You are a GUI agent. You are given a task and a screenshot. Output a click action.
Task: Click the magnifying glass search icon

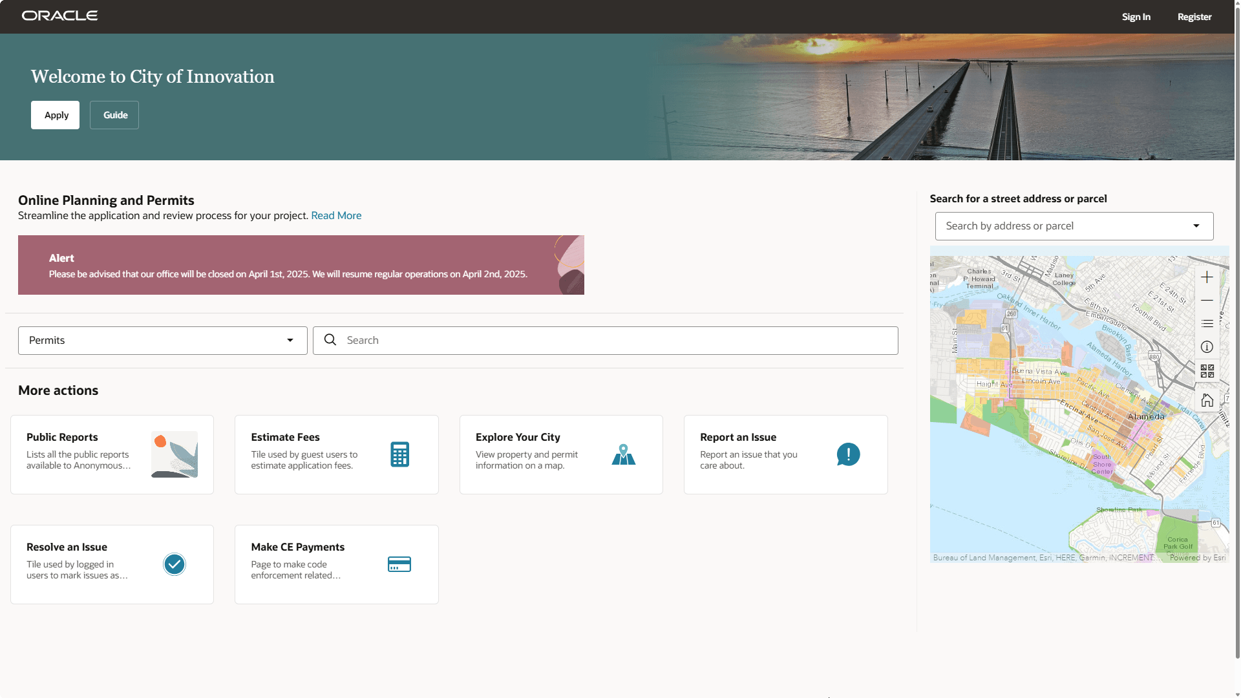330,340
